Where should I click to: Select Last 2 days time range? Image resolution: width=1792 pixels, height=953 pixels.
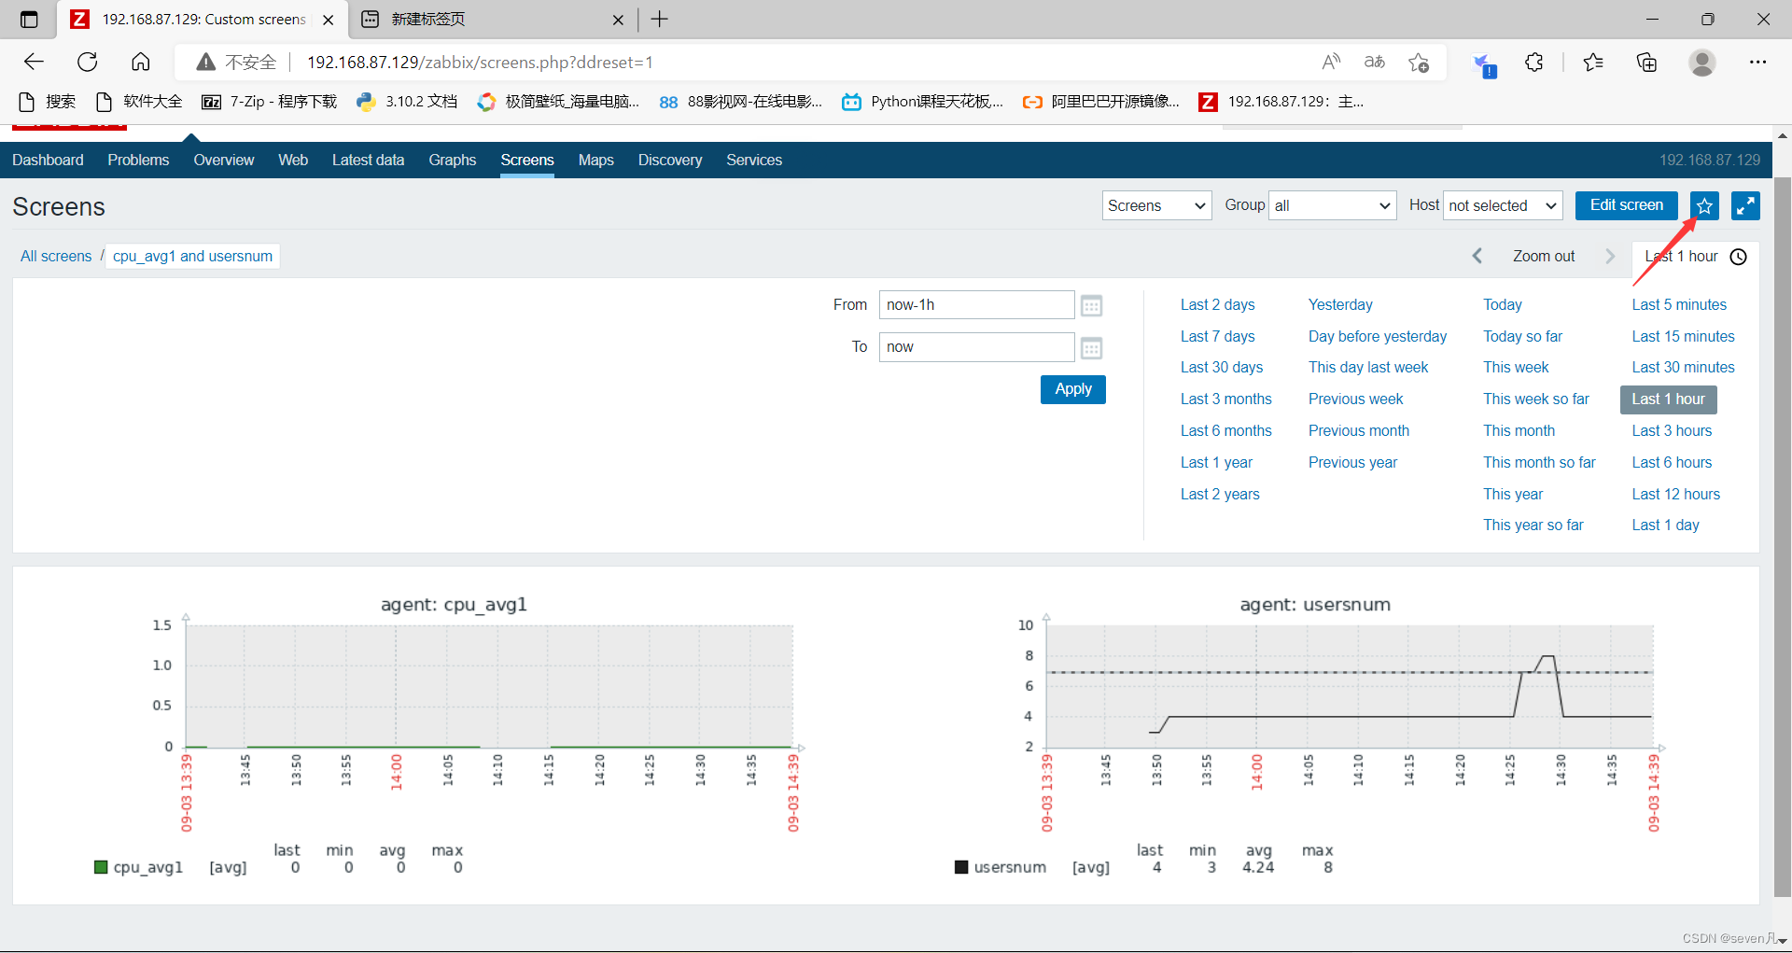point(1217,304)
